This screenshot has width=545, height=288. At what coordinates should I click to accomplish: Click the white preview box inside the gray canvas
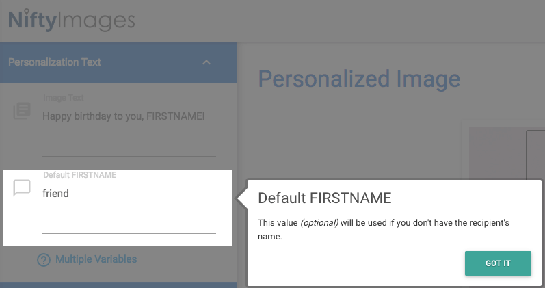coord(535,154)
